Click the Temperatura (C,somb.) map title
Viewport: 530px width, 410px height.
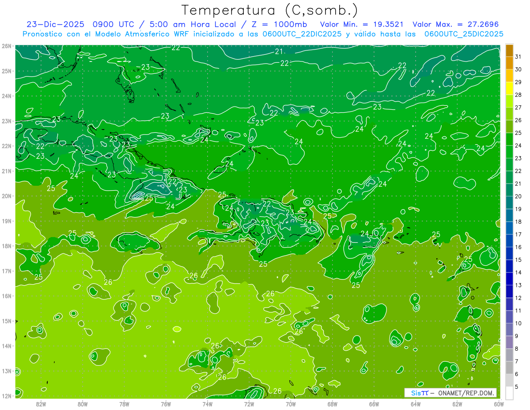[x=270, y=10]
